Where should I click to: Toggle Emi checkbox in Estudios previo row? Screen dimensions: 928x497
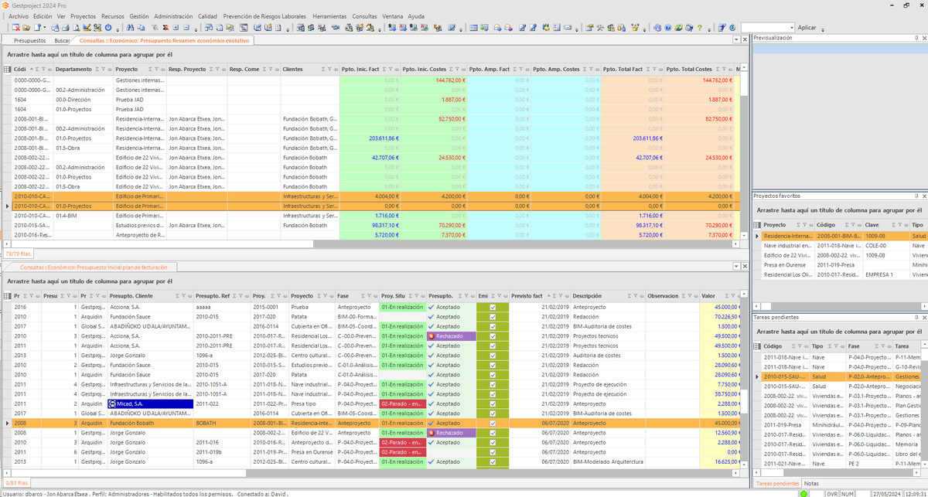pos(493,365)
